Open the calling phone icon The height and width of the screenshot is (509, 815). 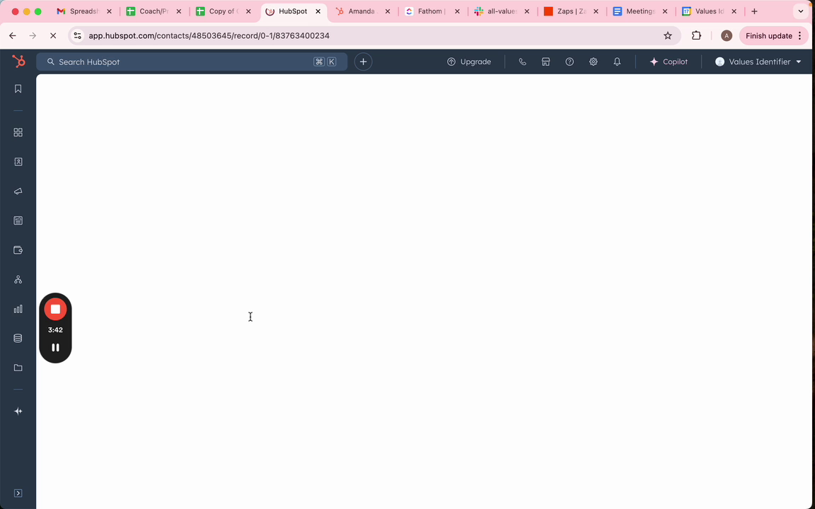(522, 62)
